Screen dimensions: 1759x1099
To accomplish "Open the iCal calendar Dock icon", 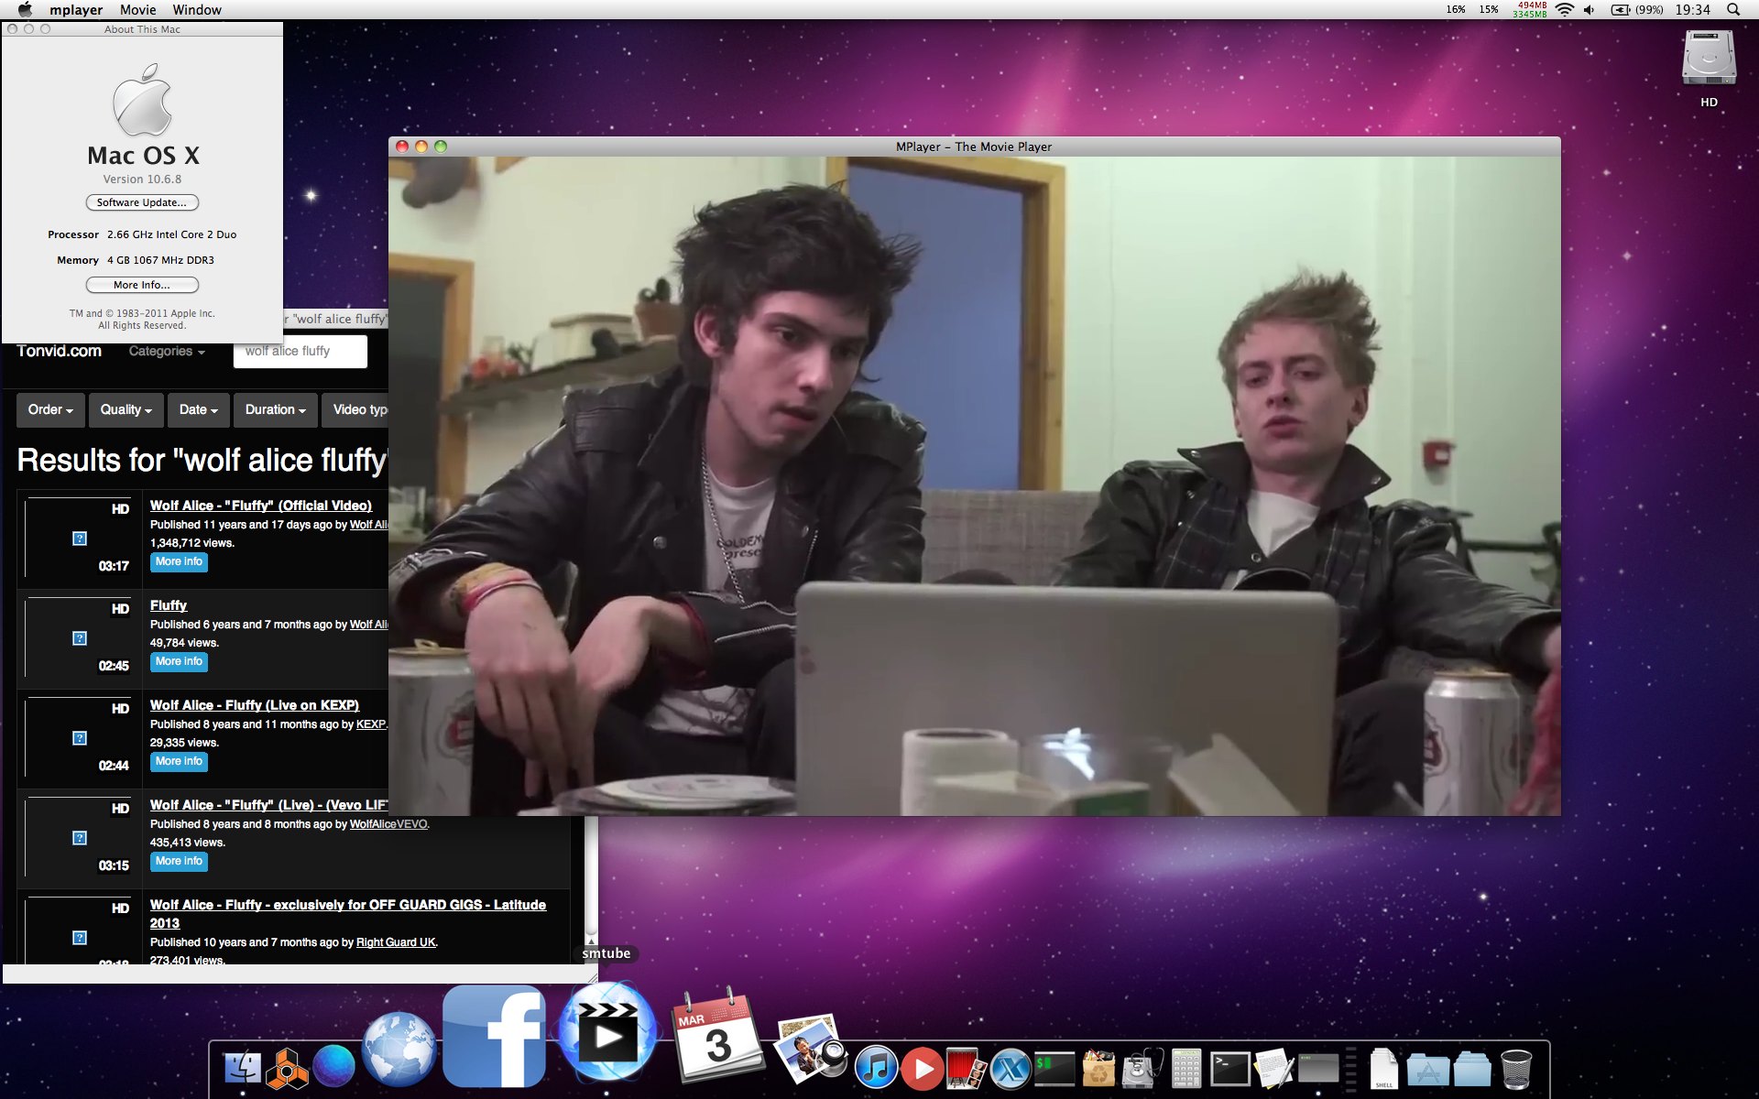I will tap(717, 1037).
